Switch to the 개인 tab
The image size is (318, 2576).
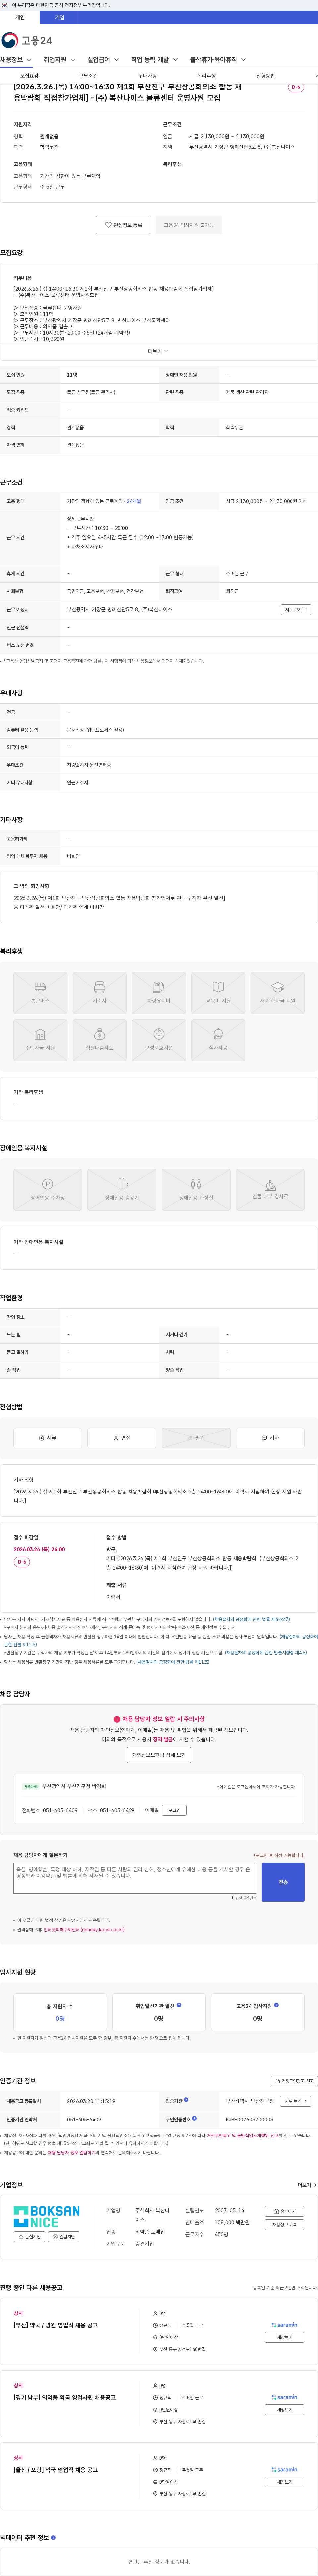pyautogui.click(x=20, y=17)
